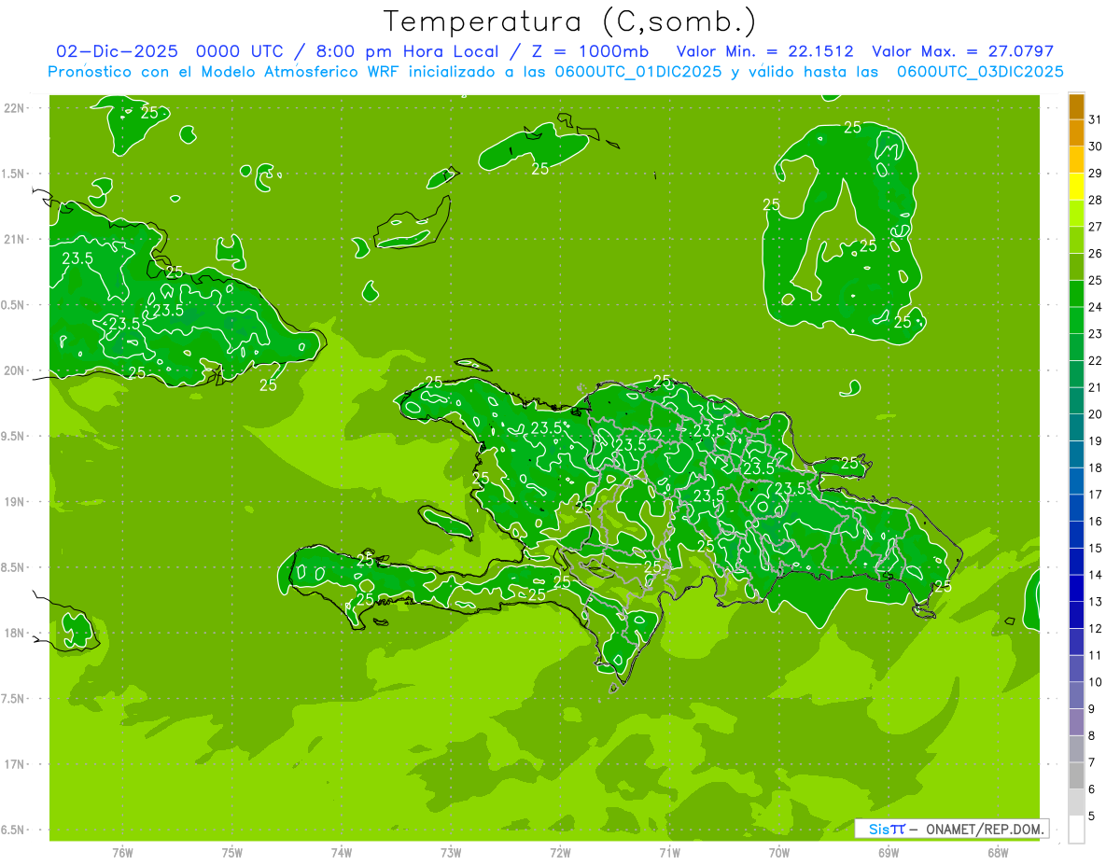Click the "75W" longitude axis label
Image resolution: width=1120 pixels, height=865 pixels.
point(231,853)
